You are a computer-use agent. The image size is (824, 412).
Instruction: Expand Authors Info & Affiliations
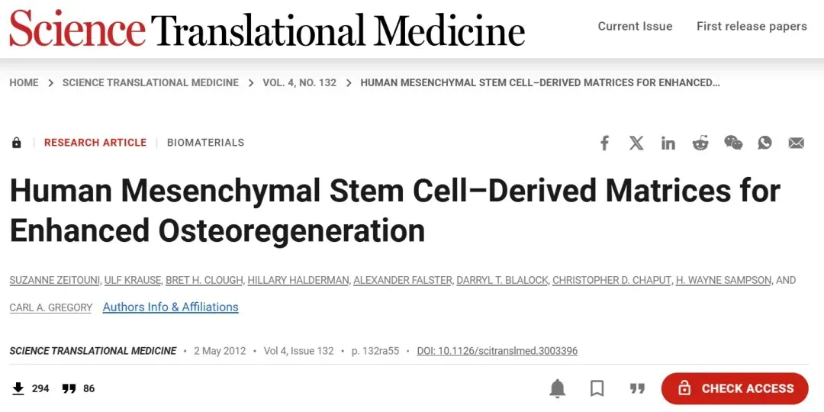pos(170,307)
